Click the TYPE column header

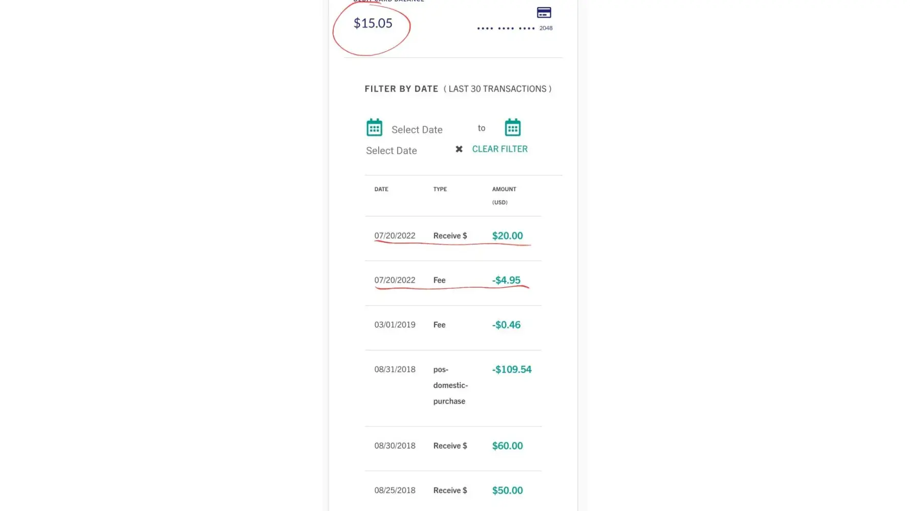440,189
